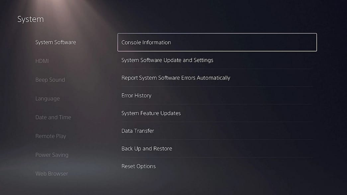
Task: Enable Report System Software Errors Automatically
Action: click(176, 78)
